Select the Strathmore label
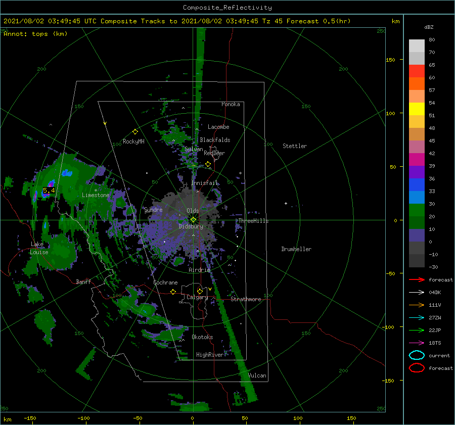The width and height of the screenshot is (455, 425). pos(246,299)
